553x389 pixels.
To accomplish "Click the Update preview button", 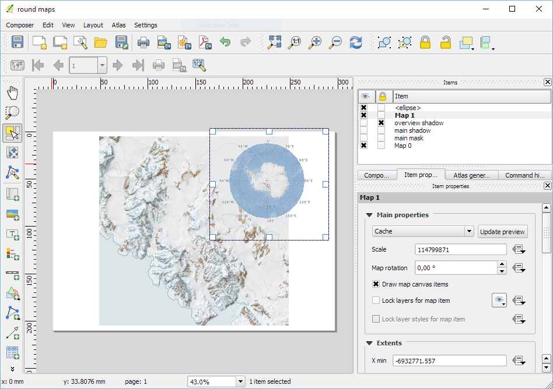I will tap(502, 231).
